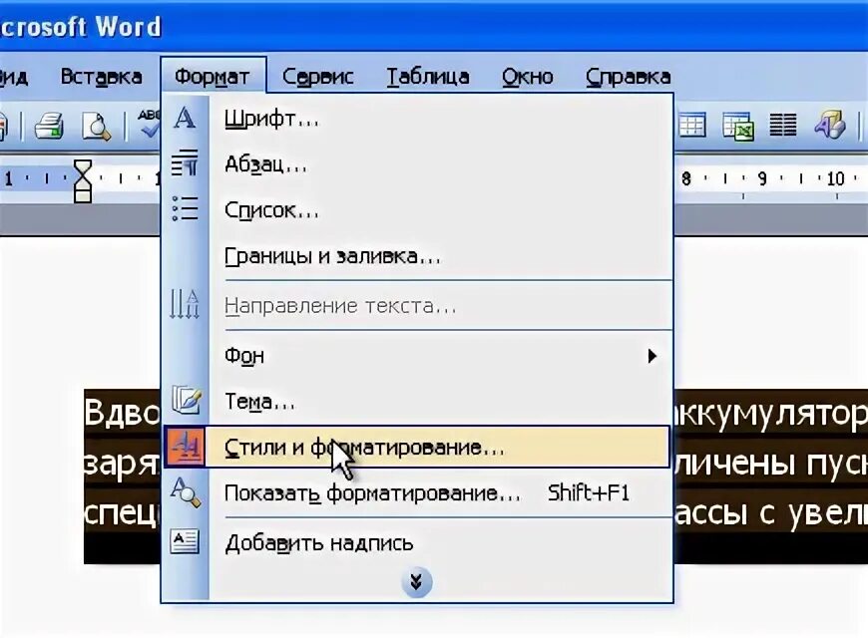
Task: Click Направление текста menu entry
Action: tap(417, 305)
